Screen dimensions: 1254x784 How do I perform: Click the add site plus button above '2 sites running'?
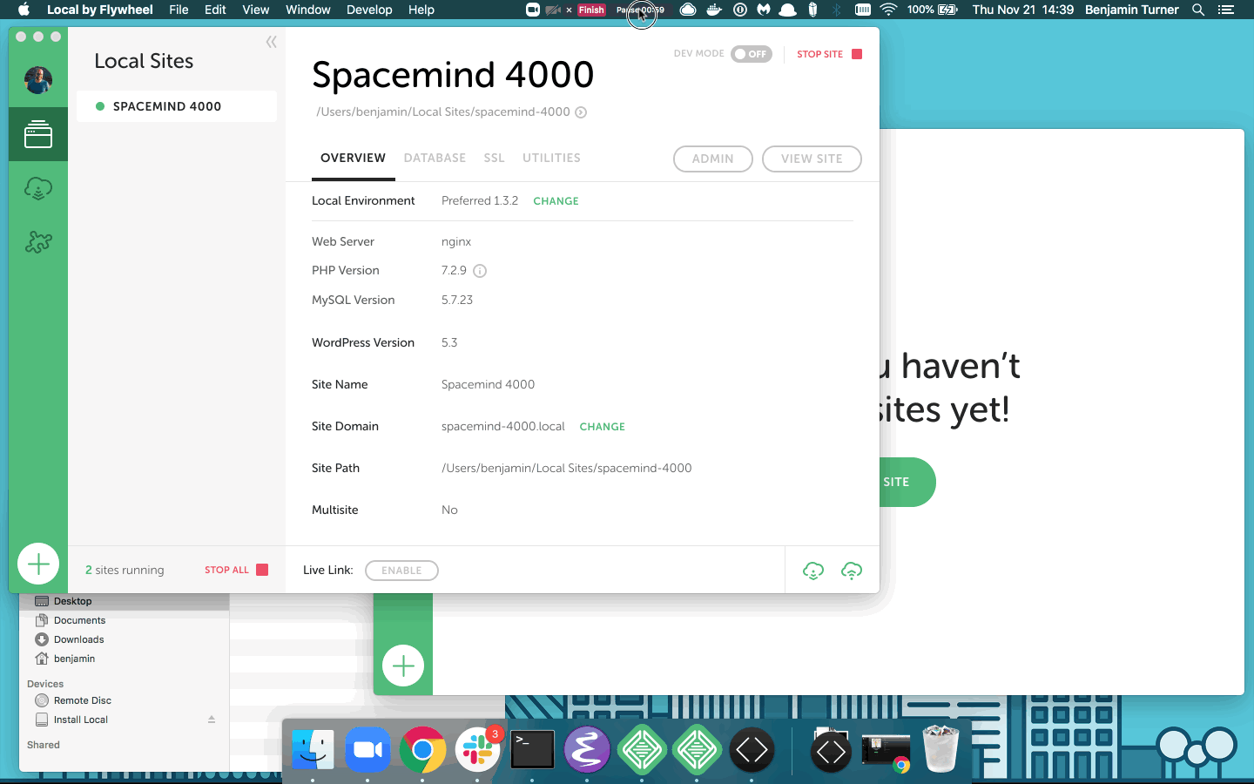(38, 564)
